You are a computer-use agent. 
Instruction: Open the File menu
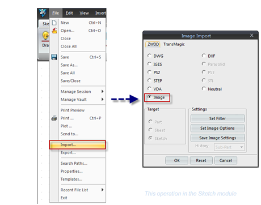point(56,13)
